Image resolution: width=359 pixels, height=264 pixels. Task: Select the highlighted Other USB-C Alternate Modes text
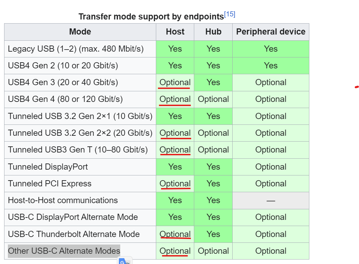(64, 251)
